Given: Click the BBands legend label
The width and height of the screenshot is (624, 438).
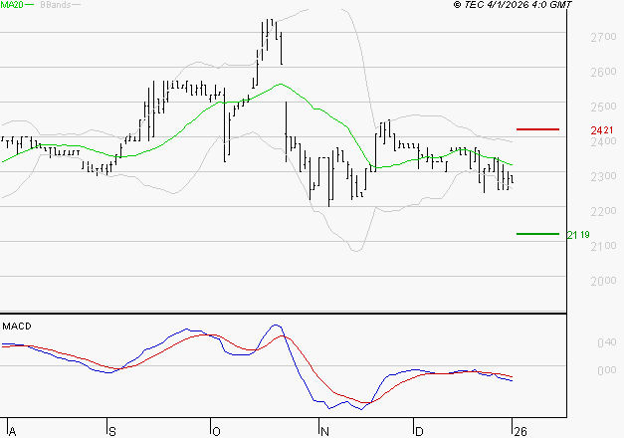Looking at the screenshot, I should click(x=56, y=5).
